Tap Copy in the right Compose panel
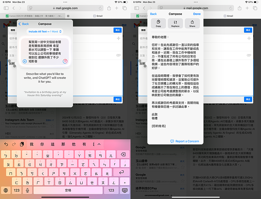Screen dimensions: 261x199 158,23
